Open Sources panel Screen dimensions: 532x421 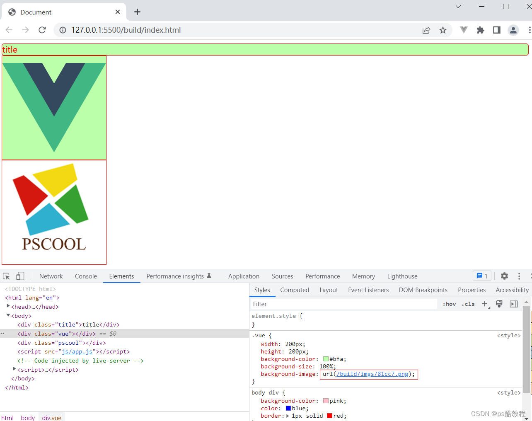click(282, 276)
